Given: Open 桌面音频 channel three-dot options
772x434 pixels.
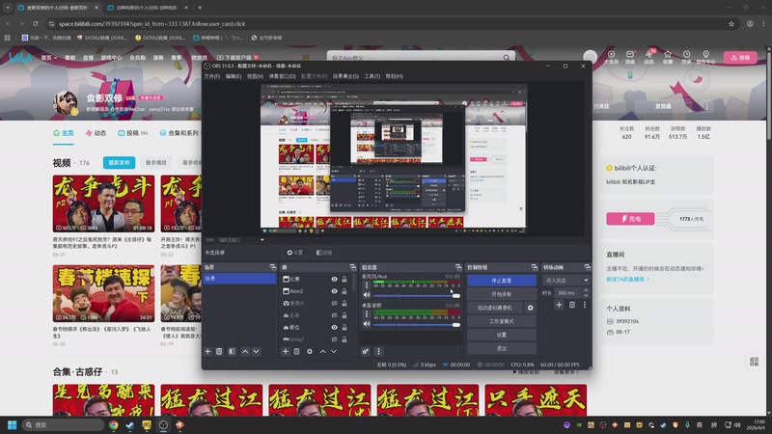Looking at the screenshot, I should (367, 314).
